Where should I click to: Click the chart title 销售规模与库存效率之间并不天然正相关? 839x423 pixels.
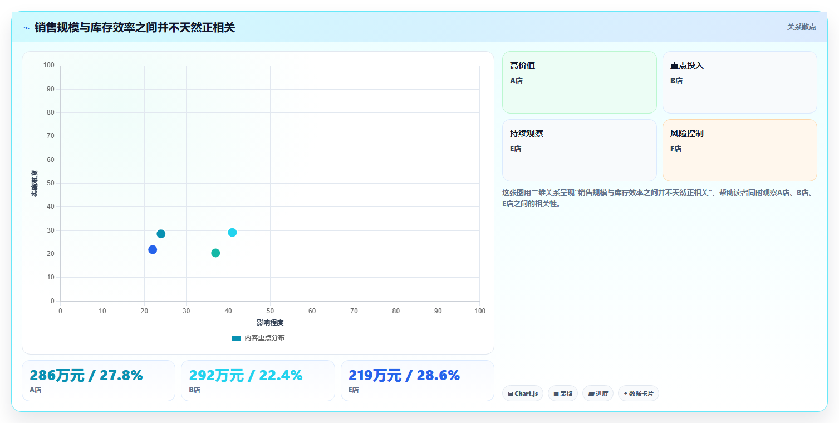135,27
